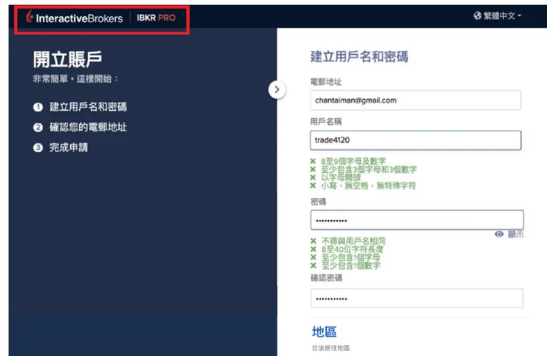Toggle the 顯示 show password eye icon
The image size is (547, 356).
[499, 234]
